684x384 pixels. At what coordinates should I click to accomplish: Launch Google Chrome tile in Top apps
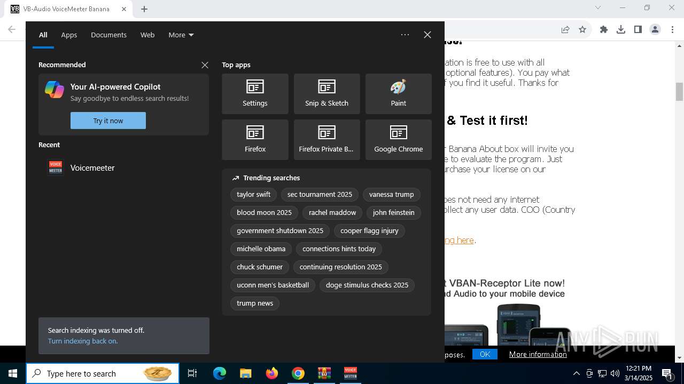coord(398,140)
